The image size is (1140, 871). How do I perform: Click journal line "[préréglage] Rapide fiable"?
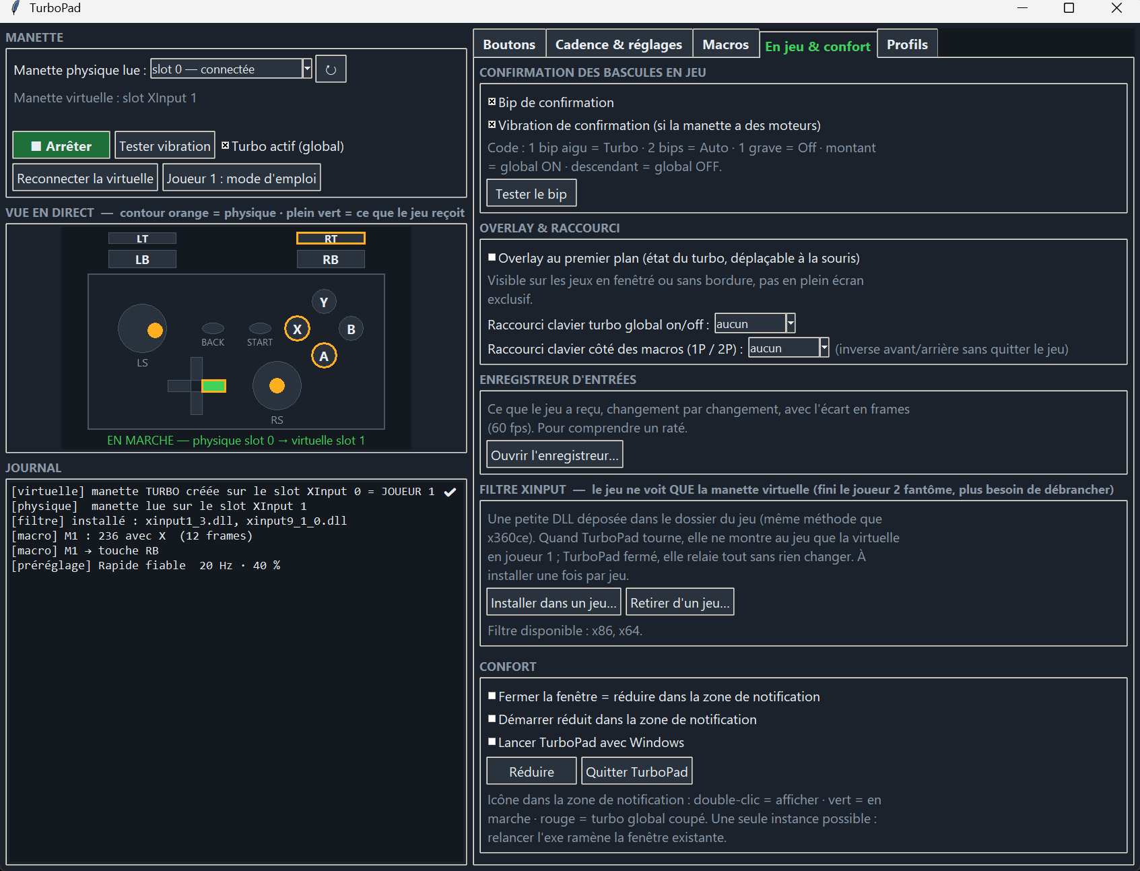pyautogui.click(x=145, y=565)
